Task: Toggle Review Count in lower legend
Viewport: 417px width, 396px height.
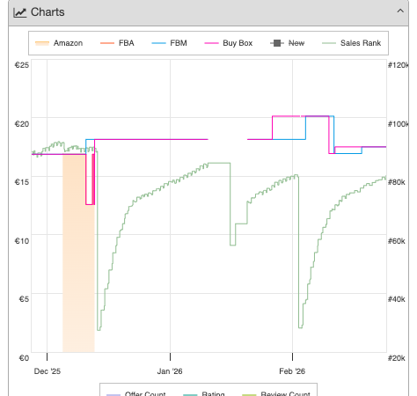Action: [x=276, y=393]
